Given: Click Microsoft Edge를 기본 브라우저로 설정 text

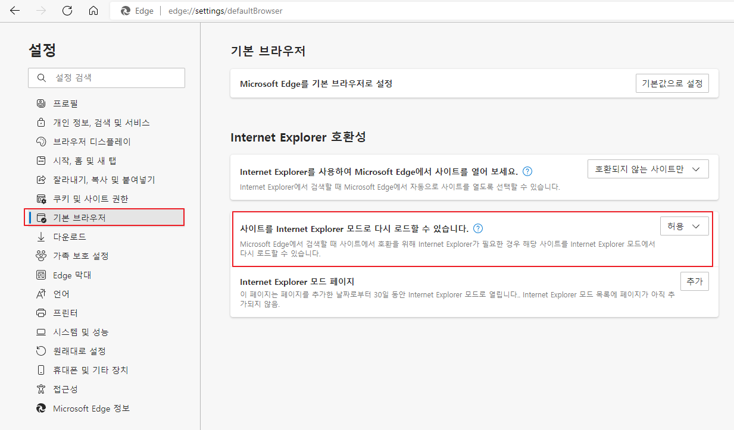Looking at the screenshot, I should (x=316, y=84).
